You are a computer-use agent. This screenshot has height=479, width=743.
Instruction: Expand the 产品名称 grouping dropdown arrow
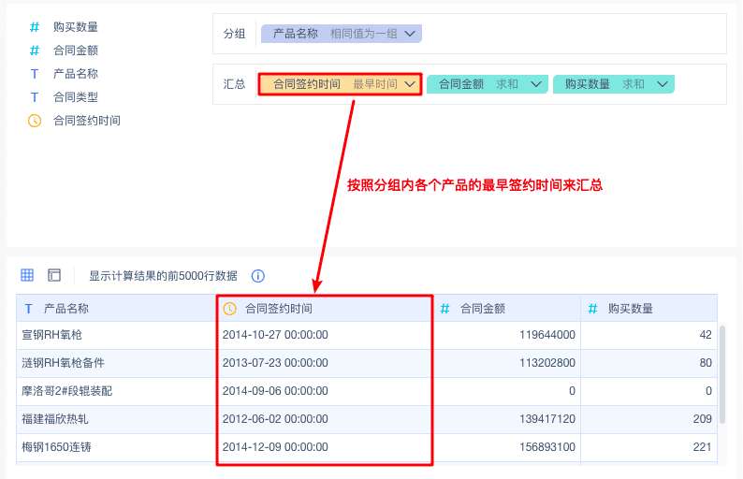(x=410, y=34)
